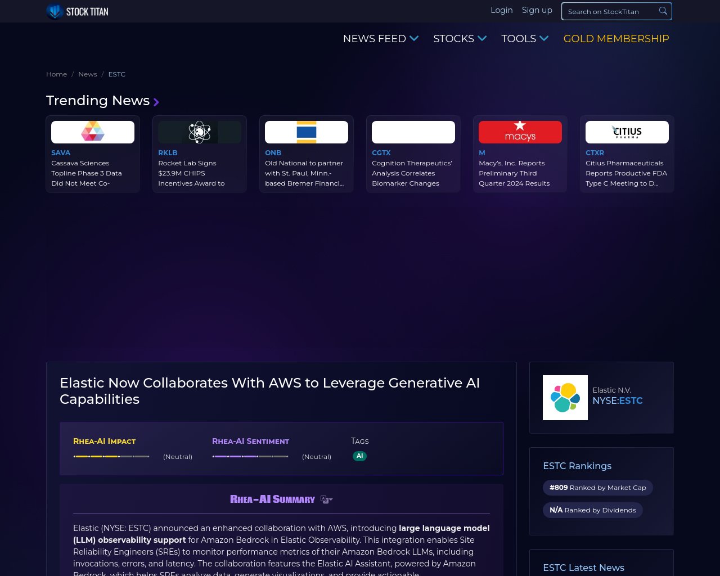Viewport: 720px width, 576px height.
Task: Go to Home breadcrumb
Action: [56, 74]
